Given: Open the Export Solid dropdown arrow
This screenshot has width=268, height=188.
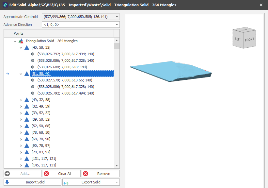Looking at the screenshot, I should [117, 182].
